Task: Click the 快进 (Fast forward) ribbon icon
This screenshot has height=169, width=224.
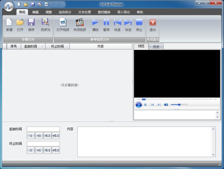Action: 128,25
